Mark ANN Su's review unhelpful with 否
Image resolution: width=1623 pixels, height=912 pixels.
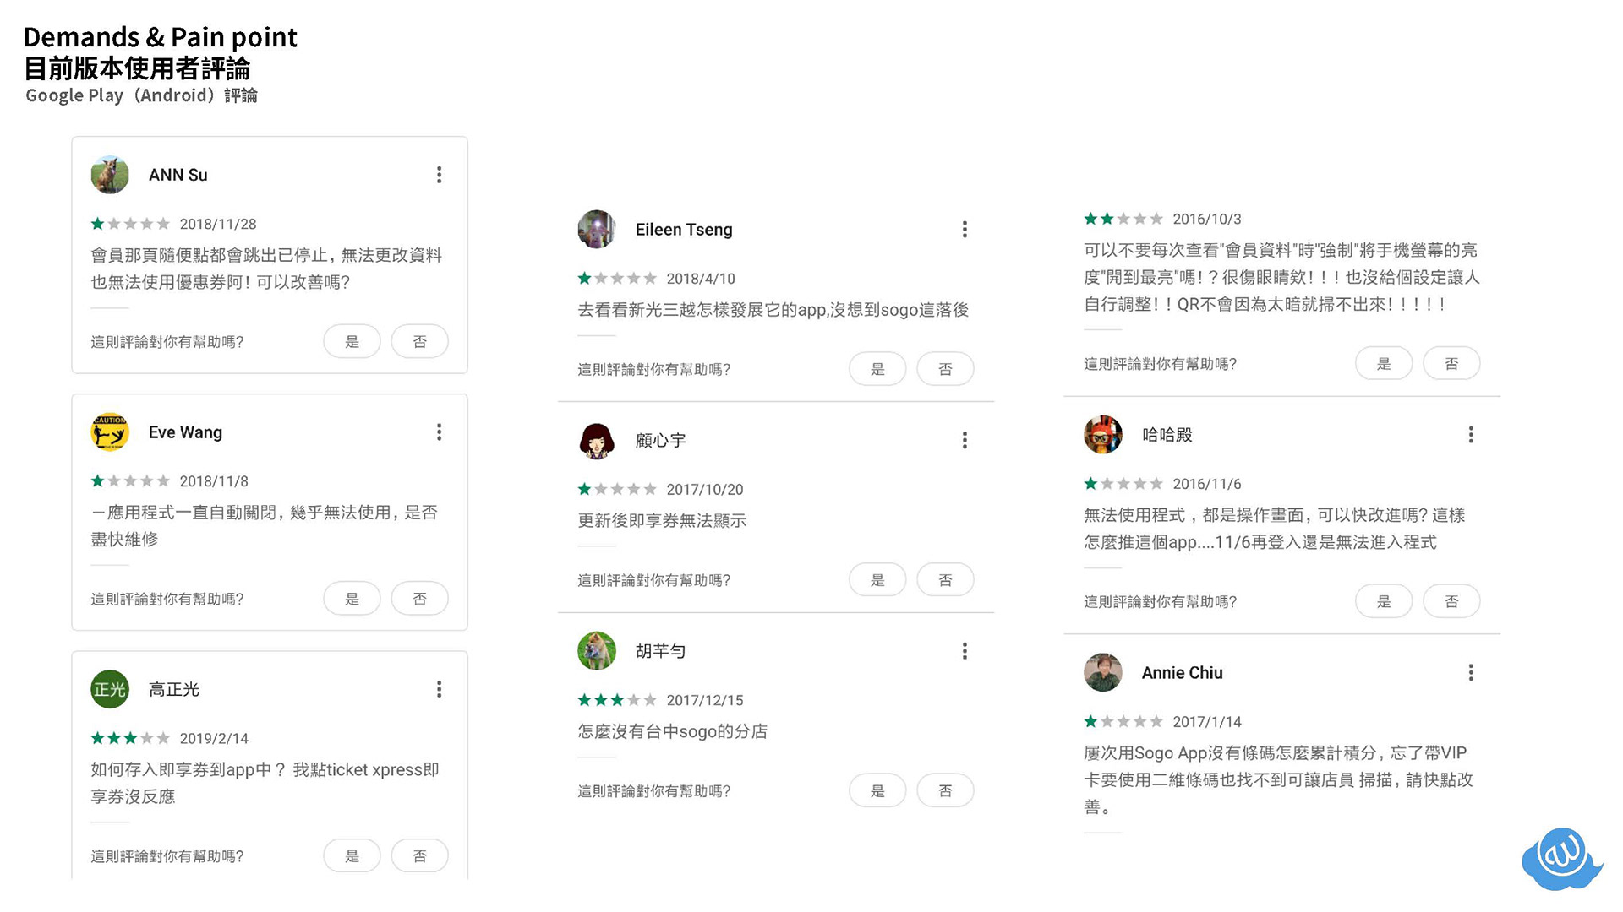tap(420, 341)
